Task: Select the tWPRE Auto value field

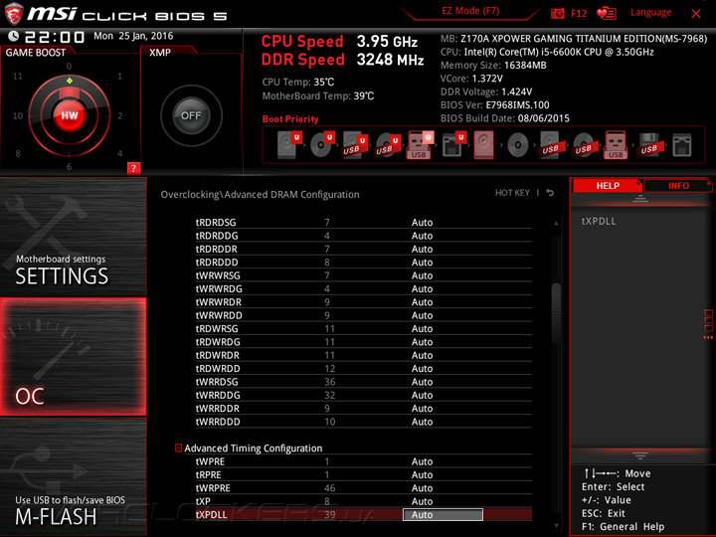Action: 422,461
